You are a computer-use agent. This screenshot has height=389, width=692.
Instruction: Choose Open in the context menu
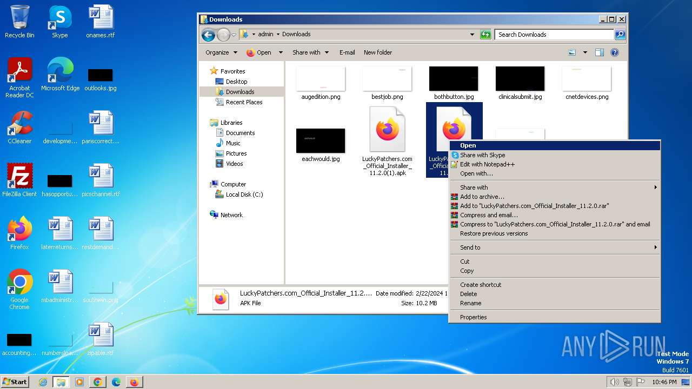[555, 145]
